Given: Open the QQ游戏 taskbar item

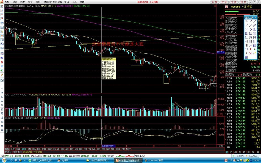Looking at the screenshot, I should 63,161.
